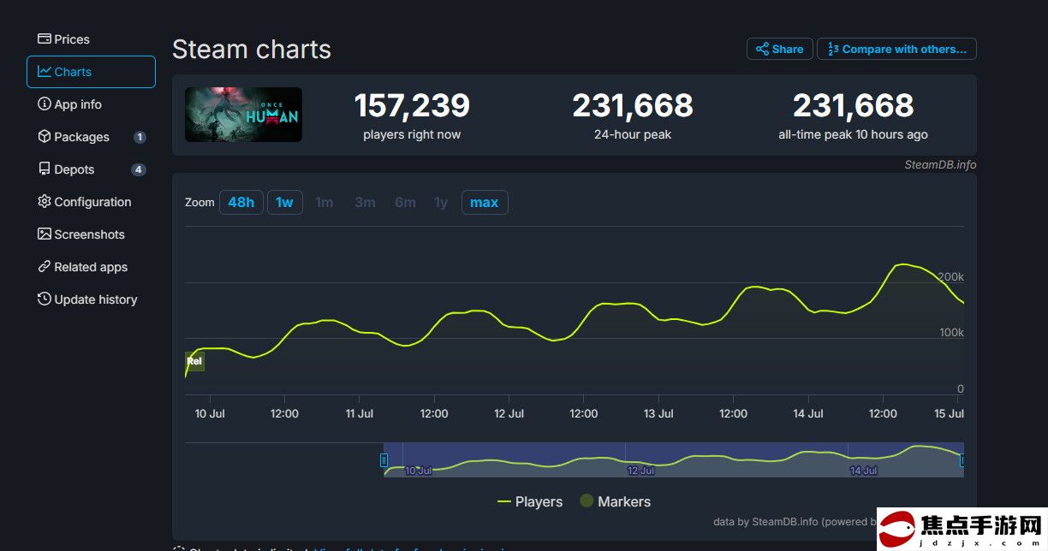Screen dimensions: 1048x551
Task: Click the 200k y-axis label
Action: point(951,277)
